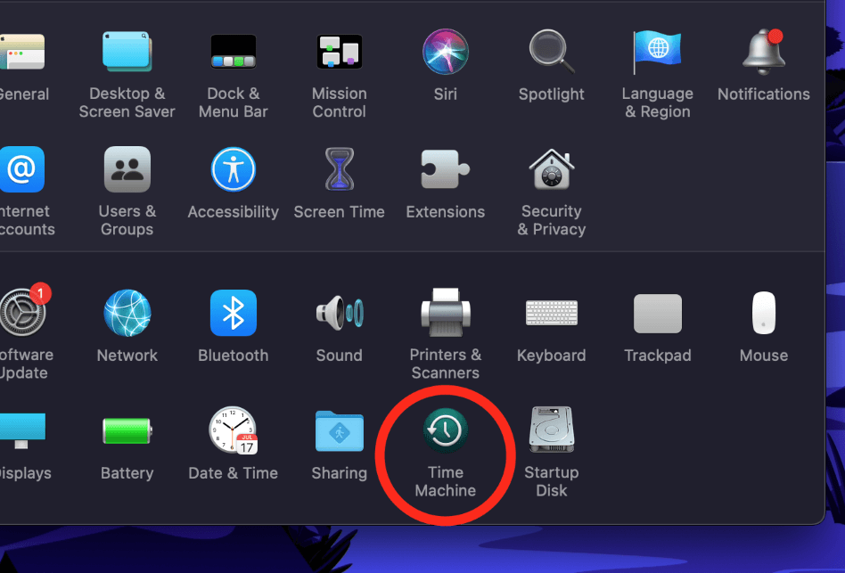This screenshot has height=573, width=845.
Task: Open Battery preferences
Action: [x=127, y=430]
